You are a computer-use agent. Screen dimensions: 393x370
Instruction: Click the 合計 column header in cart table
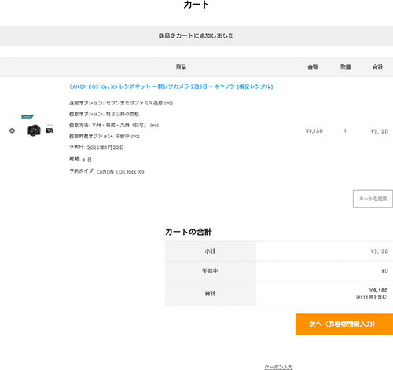pos(378,67)
